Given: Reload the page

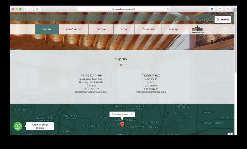Looking at the screenshot, I should pyautogui.click(x=168, y=9).
